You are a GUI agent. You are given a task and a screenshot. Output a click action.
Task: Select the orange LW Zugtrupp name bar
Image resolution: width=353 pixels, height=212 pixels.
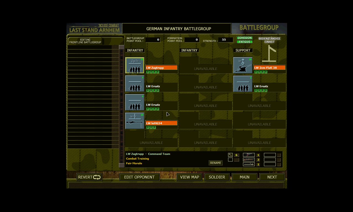[161, 68]
